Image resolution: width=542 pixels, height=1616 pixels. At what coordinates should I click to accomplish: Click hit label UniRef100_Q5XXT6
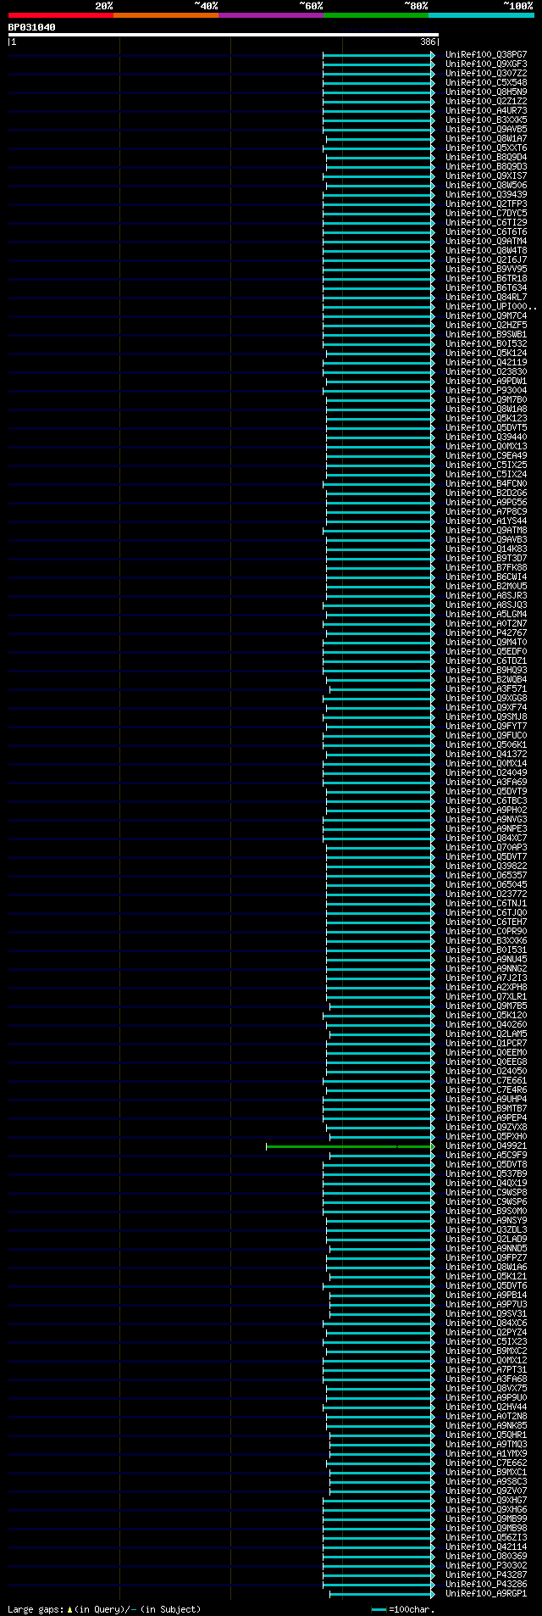pos(486,148)
